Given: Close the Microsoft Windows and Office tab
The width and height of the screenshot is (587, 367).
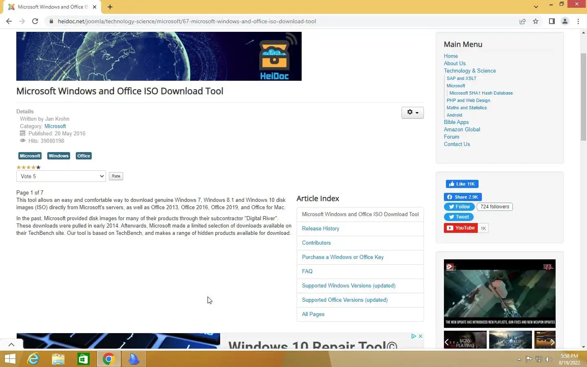Looking at the screenshot, I should pyautogui.click(x=95, y=7).
